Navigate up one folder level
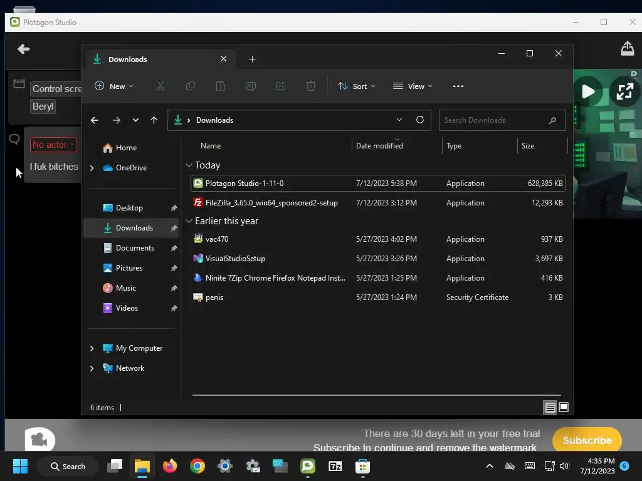 154,120
